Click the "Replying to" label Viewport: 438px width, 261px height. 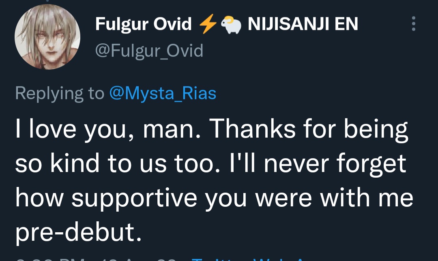[60, 93]
